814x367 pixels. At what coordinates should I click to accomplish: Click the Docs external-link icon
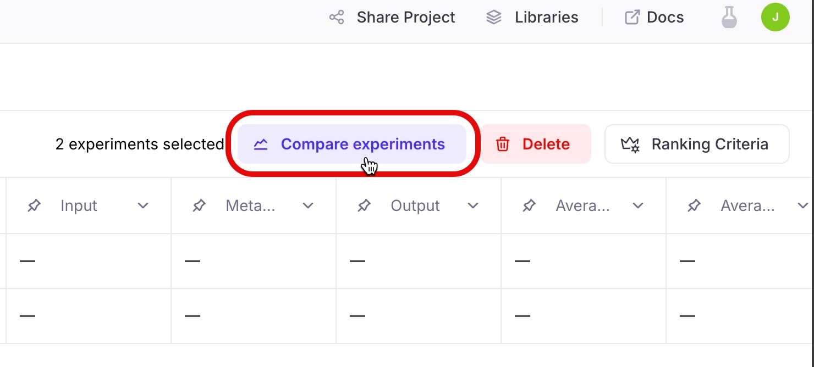click(x=632, y=17)
